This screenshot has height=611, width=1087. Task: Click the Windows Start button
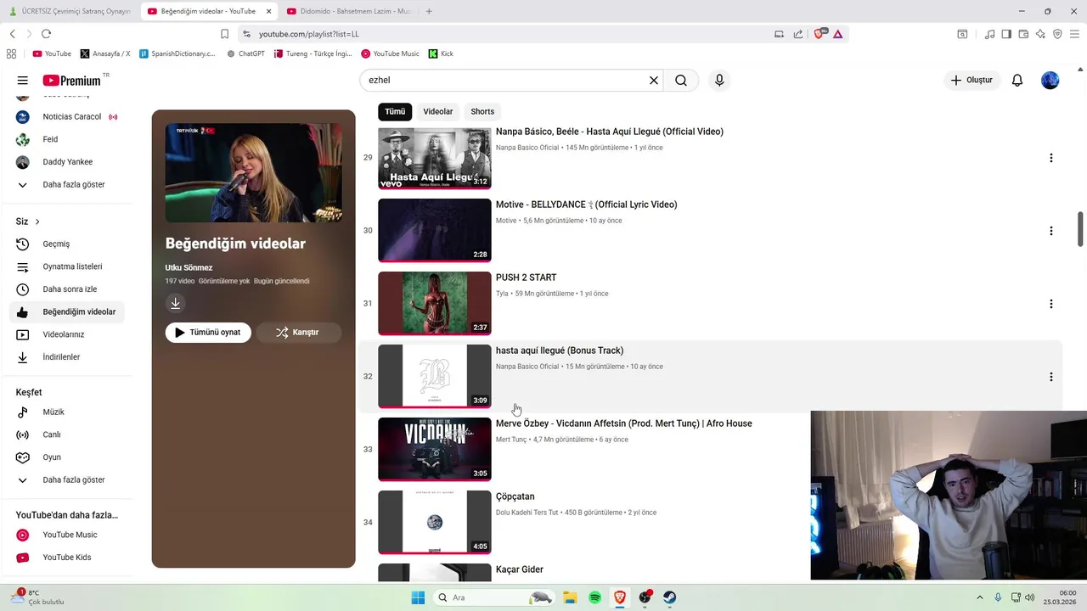click(418, 597)
